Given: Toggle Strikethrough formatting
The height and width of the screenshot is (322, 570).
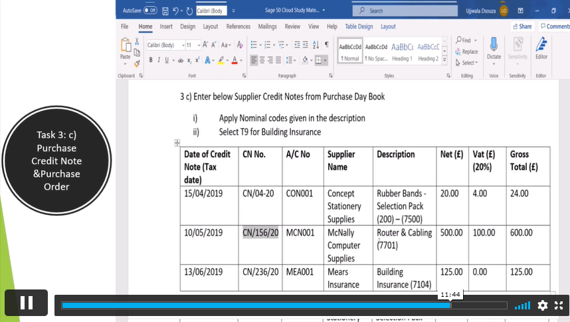Looking at the screenshot, I should tap(181, 60).
